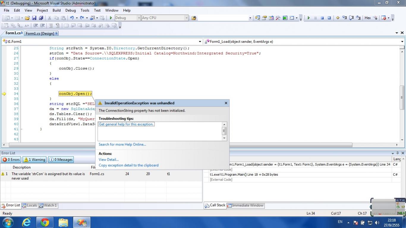Click the Find in Files icon
Viewport: 406px width, 228px height.
(x=194, y=18)
